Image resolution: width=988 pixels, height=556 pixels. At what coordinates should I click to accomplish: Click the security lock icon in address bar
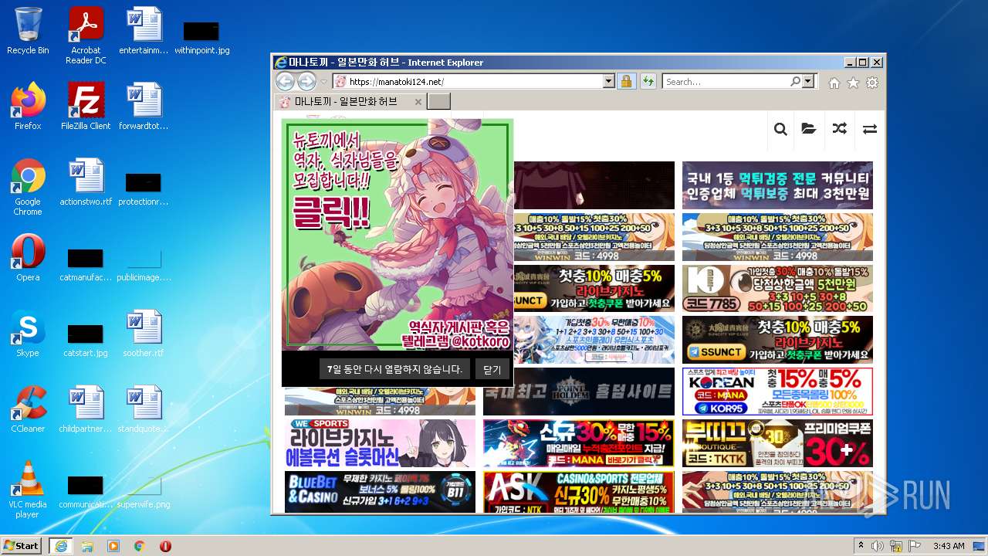626,81
